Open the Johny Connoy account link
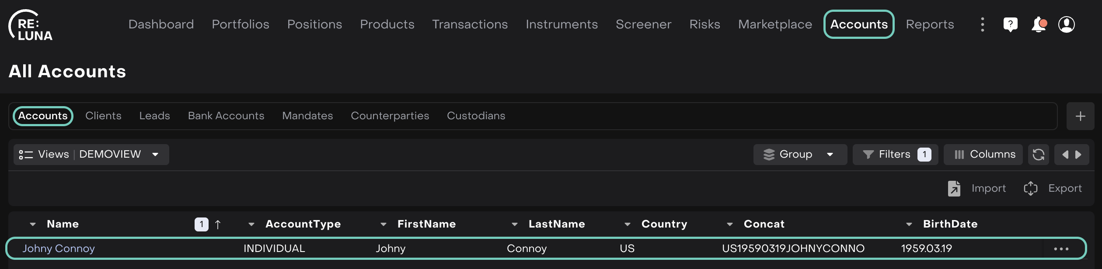The image size is (1102, 269). point(59,248)
